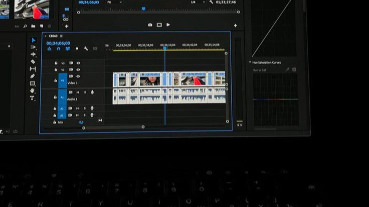Click Export Frame camera icon
This screenshot has width=369, height=207.
150,25
